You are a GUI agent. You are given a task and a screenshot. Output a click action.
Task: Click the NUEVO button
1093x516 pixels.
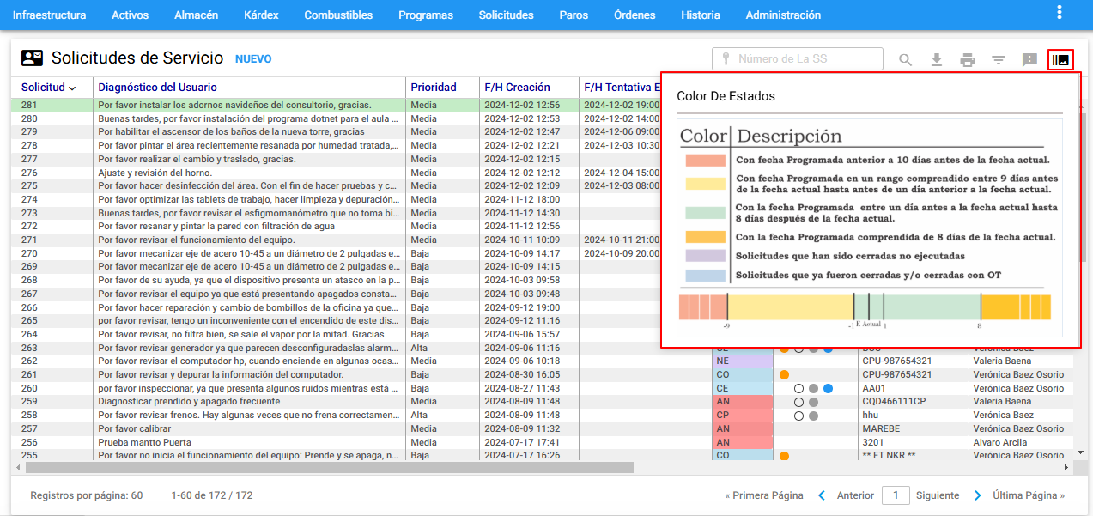[253, 59]
